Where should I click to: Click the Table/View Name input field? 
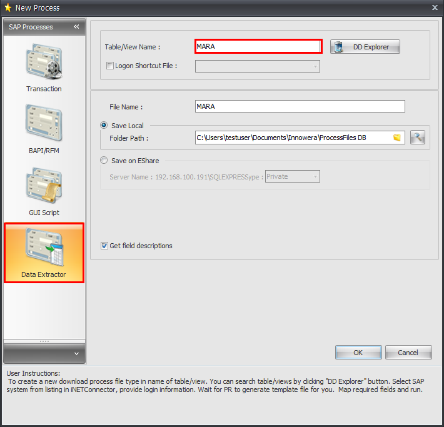pos(258,46)
